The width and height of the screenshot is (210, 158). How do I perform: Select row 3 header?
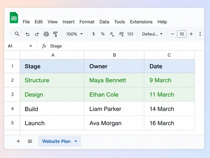tap(12, 94)
